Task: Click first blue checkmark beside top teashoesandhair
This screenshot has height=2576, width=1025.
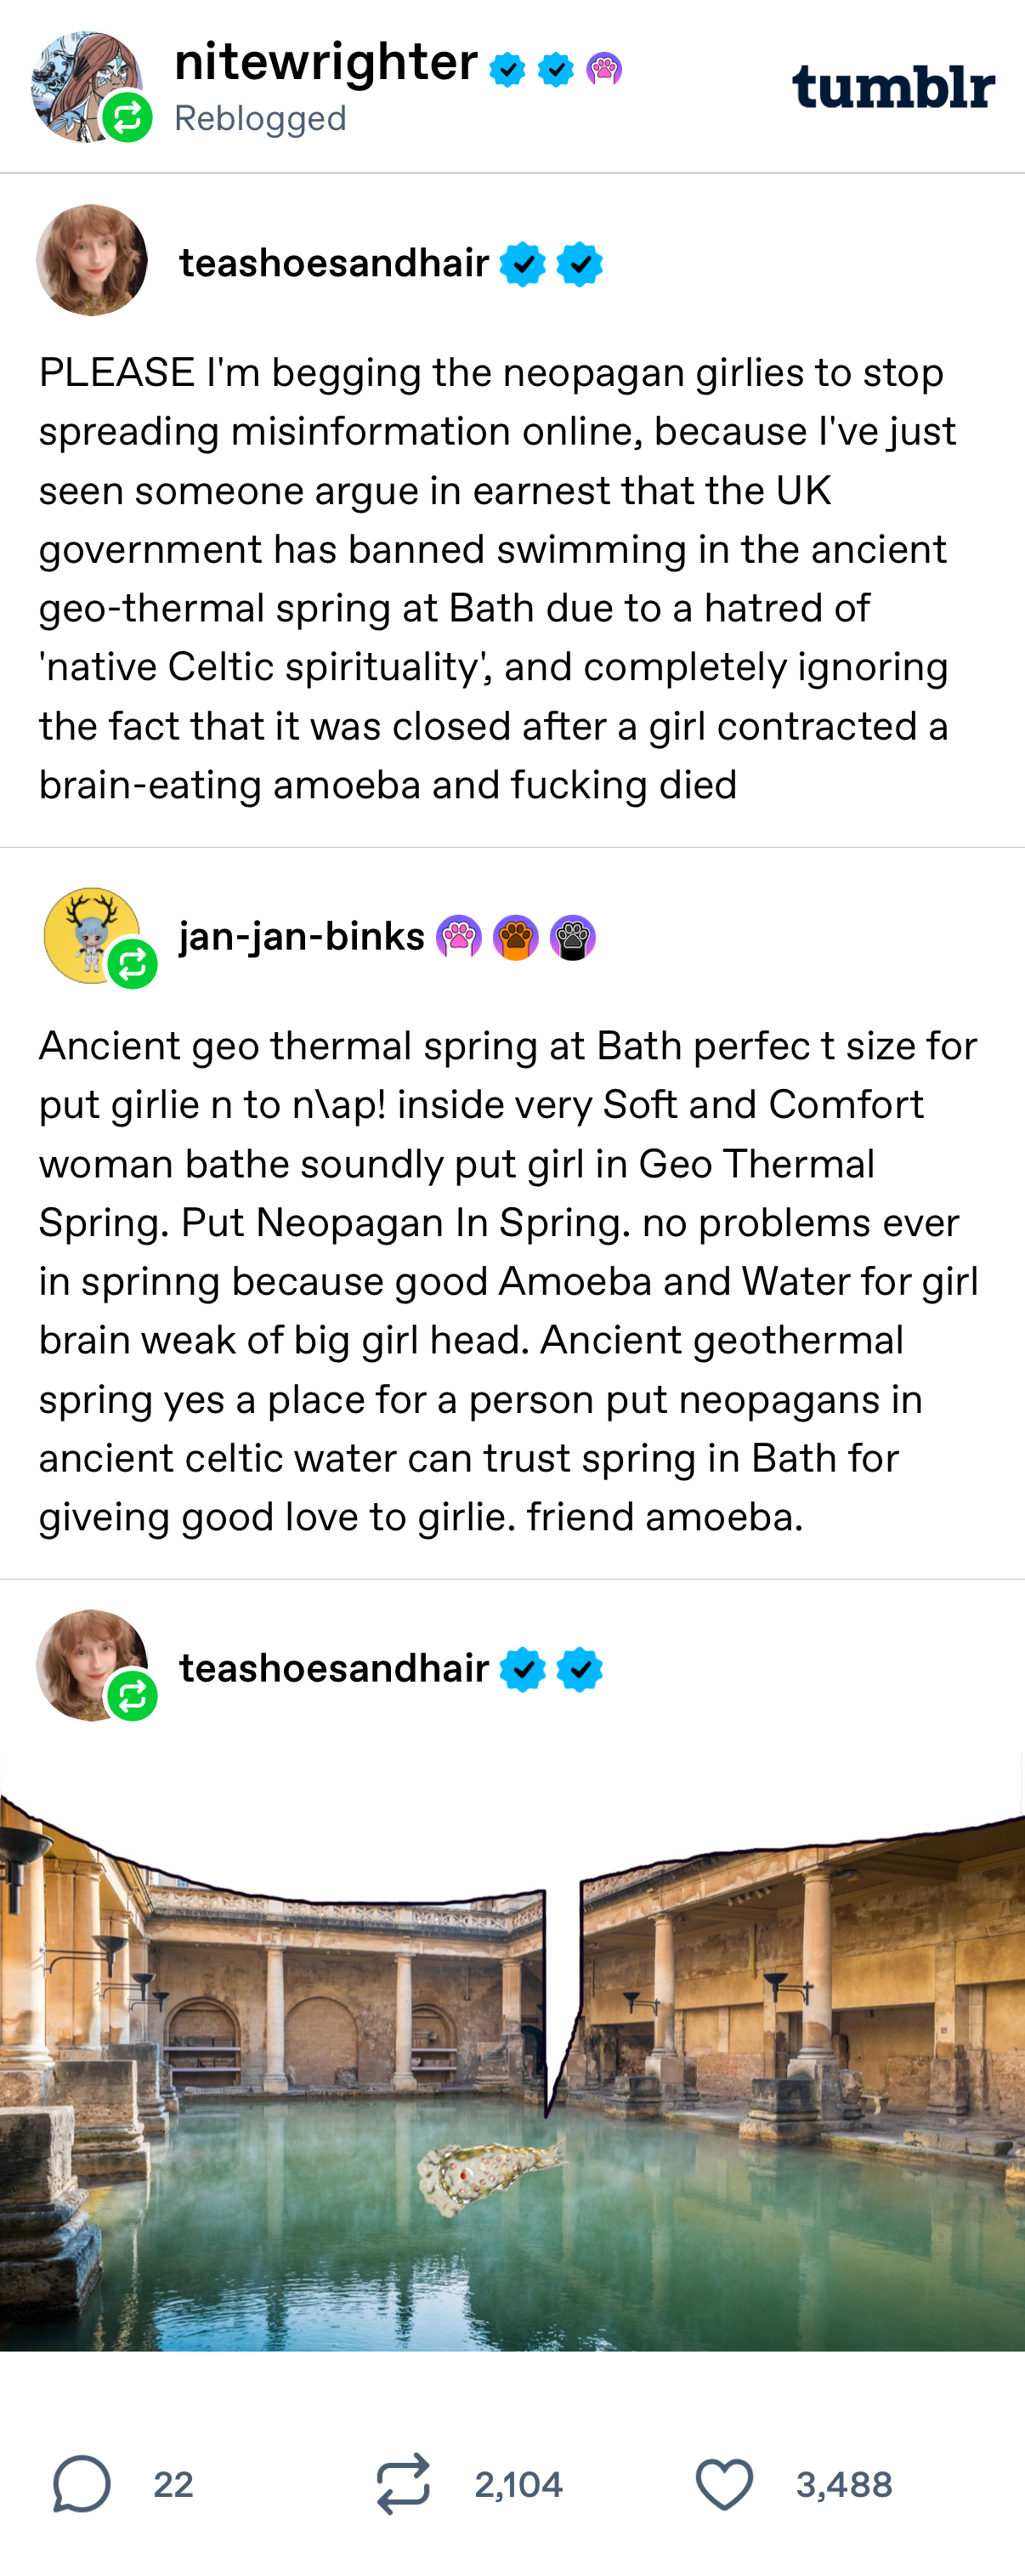Action: click(523, 264)
